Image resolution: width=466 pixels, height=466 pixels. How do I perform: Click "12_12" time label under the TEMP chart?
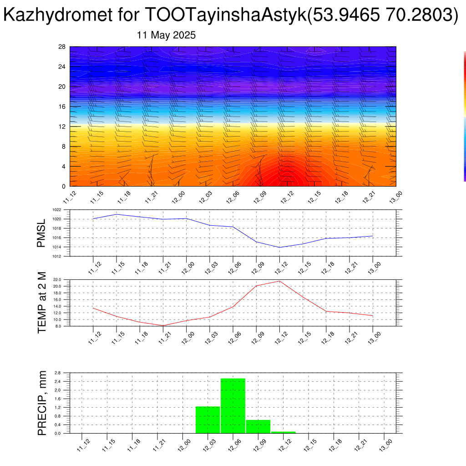click(280, 338)
